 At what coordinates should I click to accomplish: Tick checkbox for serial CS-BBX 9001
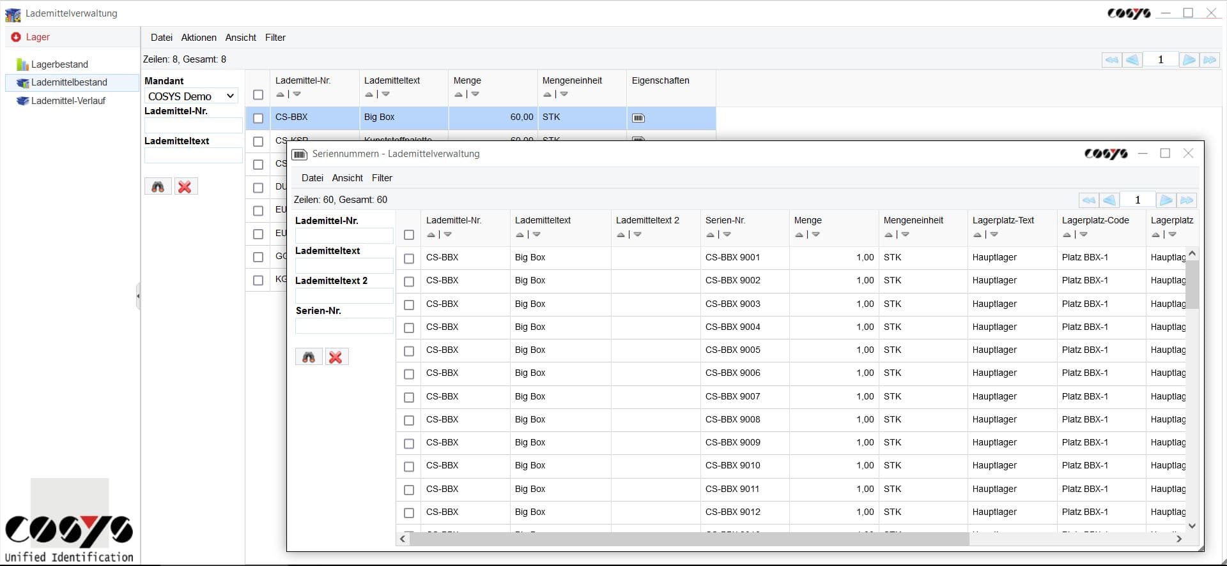click(409, 258)
